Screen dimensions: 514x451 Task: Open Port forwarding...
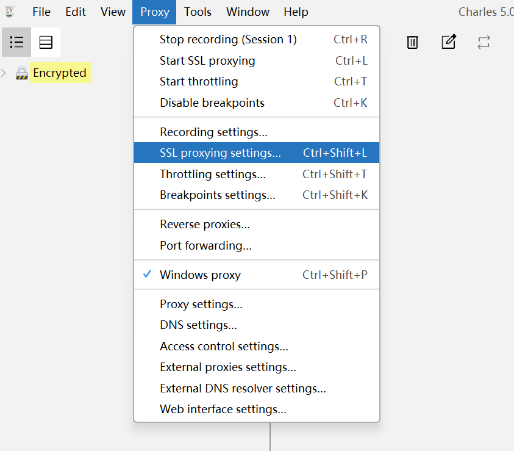(257, 245)
